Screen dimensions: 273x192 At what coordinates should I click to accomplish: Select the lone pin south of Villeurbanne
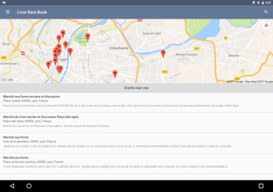click(x=115, y=74)
